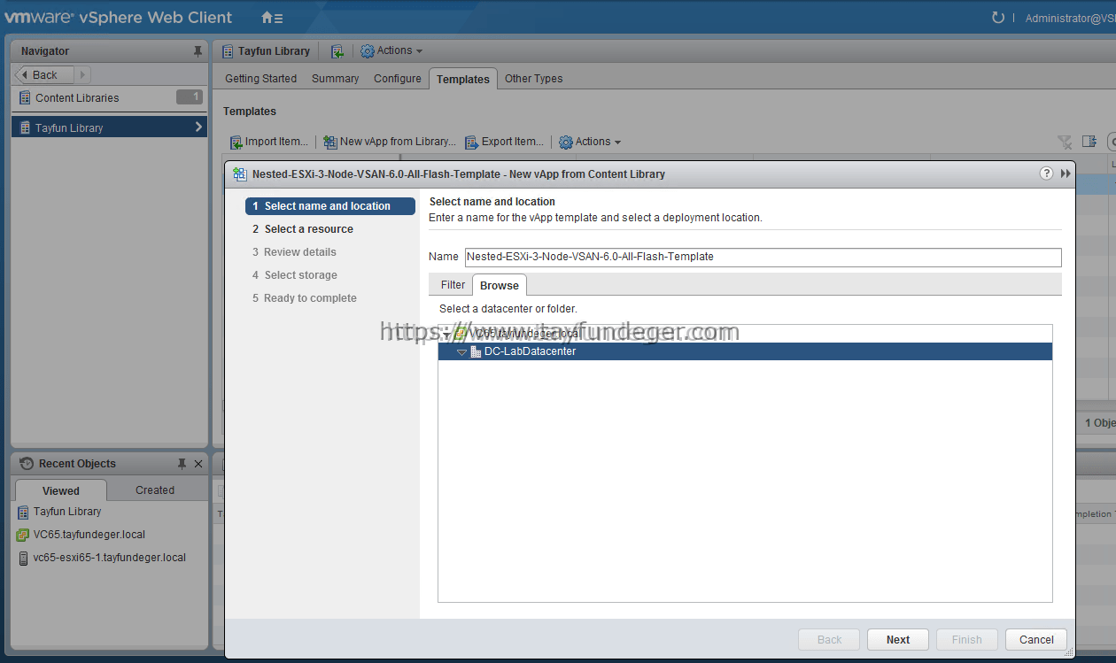Open the vSphere home menu icon
1116x663 pixels.
point(272,17)
